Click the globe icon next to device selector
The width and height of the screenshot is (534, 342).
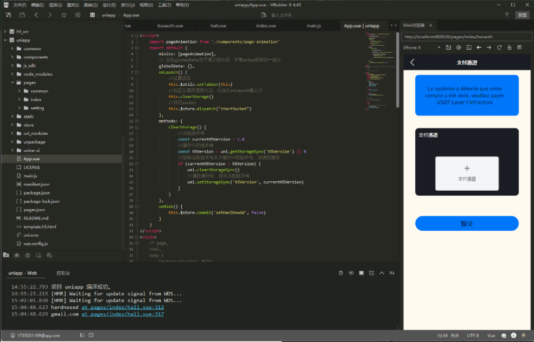click(458, 47)
